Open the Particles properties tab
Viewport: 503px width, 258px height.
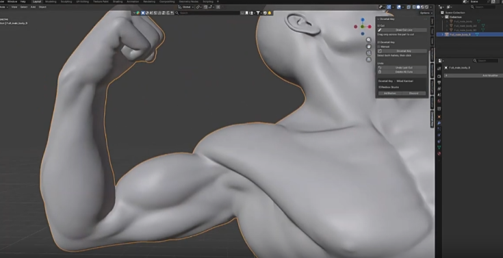(x=439, y=129)
